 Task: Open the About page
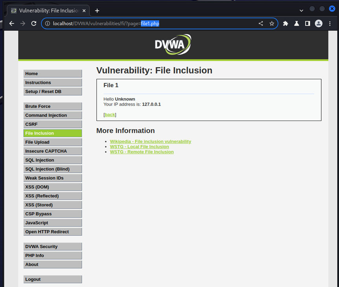[53, 265]
